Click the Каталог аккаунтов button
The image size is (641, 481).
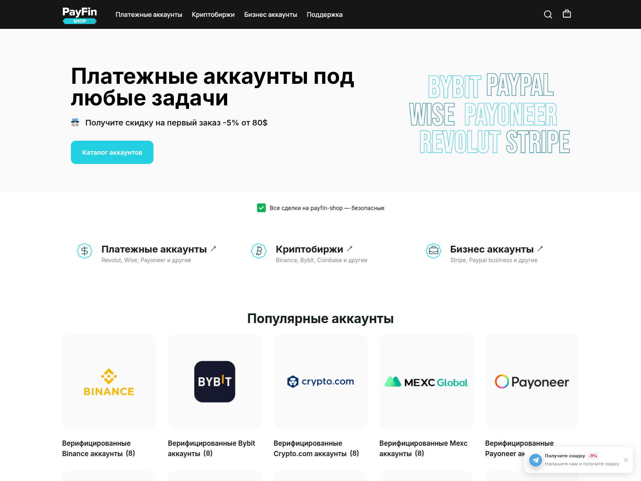pos(112,152)
